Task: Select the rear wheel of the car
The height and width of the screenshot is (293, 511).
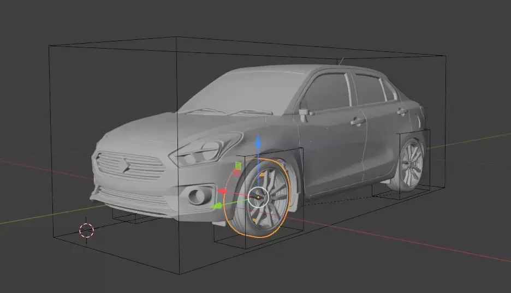Action: pyautogui.click(x=409, y=164)
